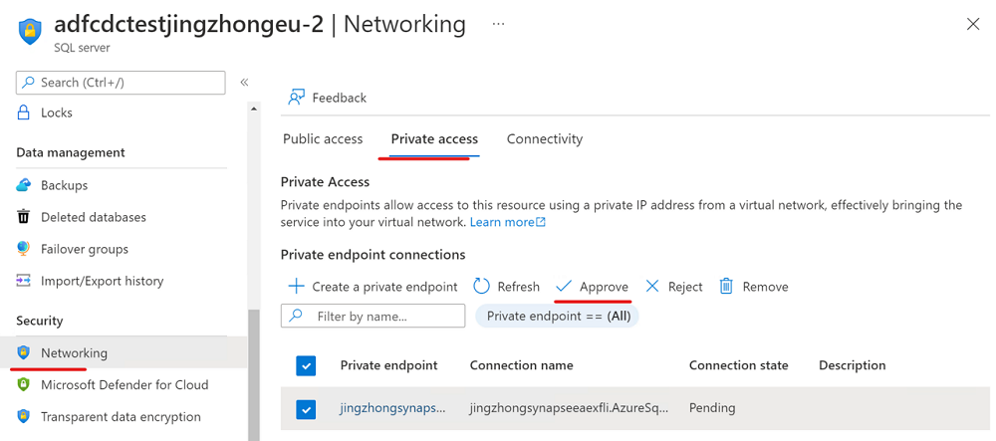Toggle the select-all header checkbox
This screenshot has width=996, height=441.
click(x=306, y=365)
